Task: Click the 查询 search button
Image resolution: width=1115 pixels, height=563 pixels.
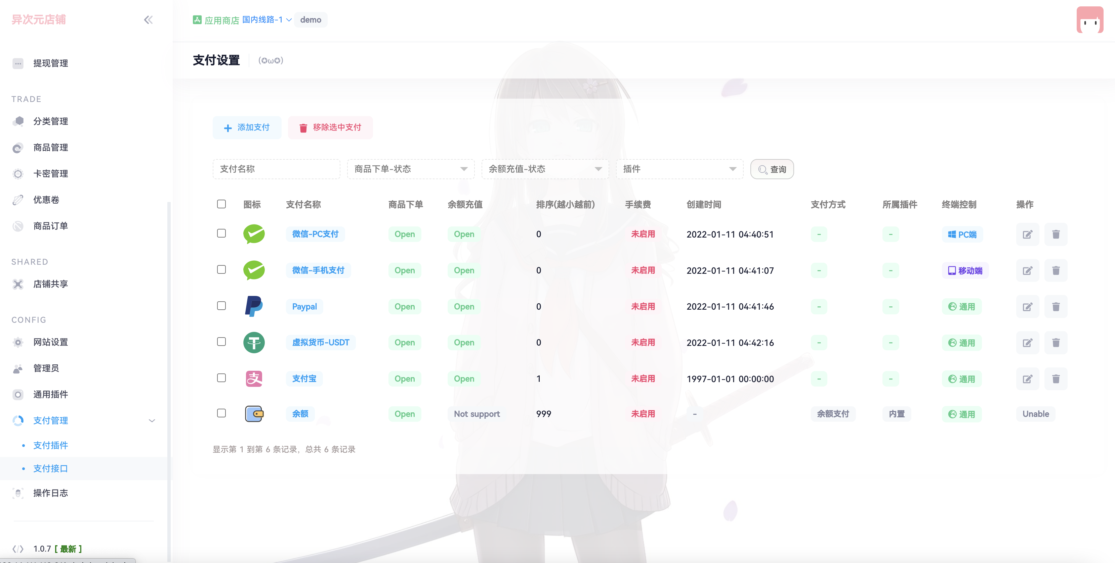Action: (772, 169)
